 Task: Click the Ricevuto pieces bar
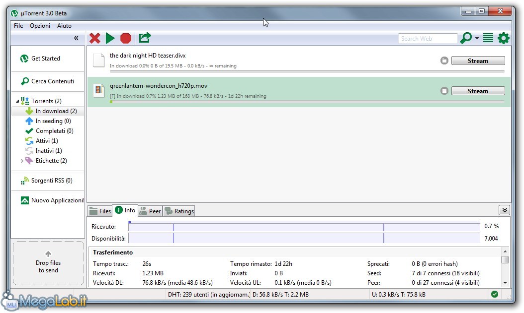[304, 226]
